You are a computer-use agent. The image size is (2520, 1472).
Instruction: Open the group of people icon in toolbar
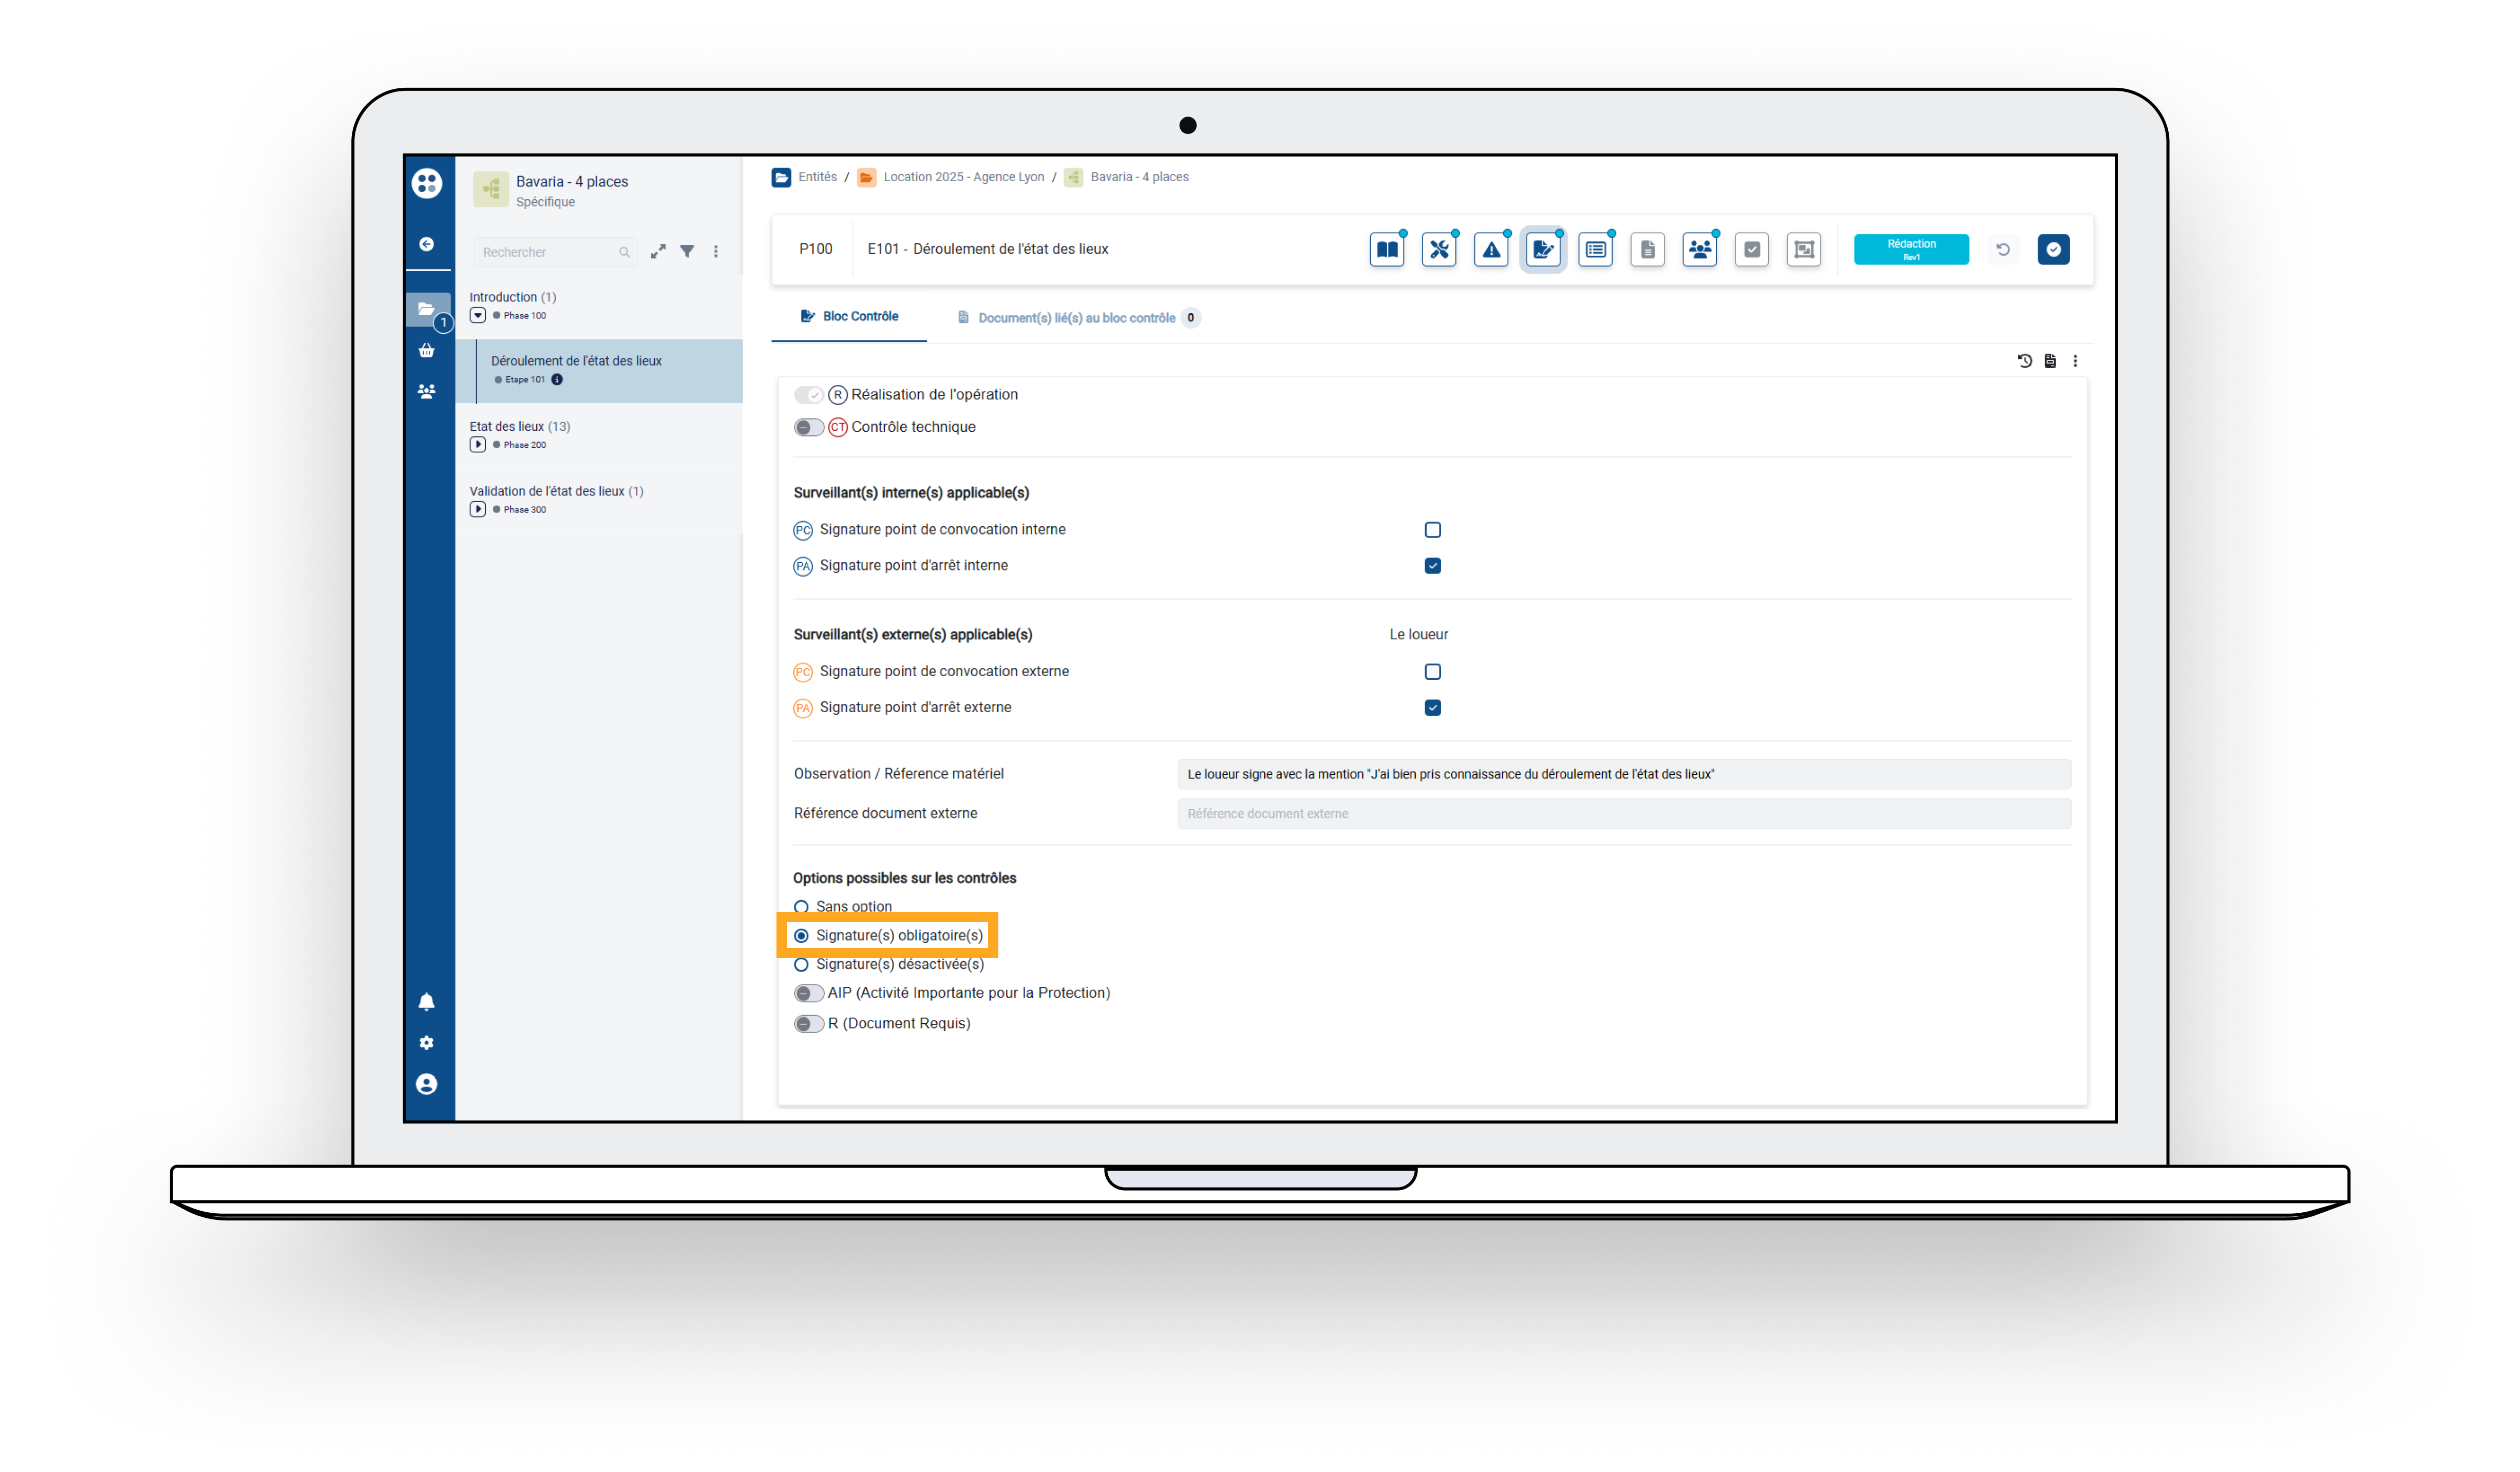1699,250
